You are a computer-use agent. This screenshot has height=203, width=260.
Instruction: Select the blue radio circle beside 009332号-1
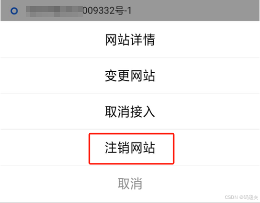(14, 11)
